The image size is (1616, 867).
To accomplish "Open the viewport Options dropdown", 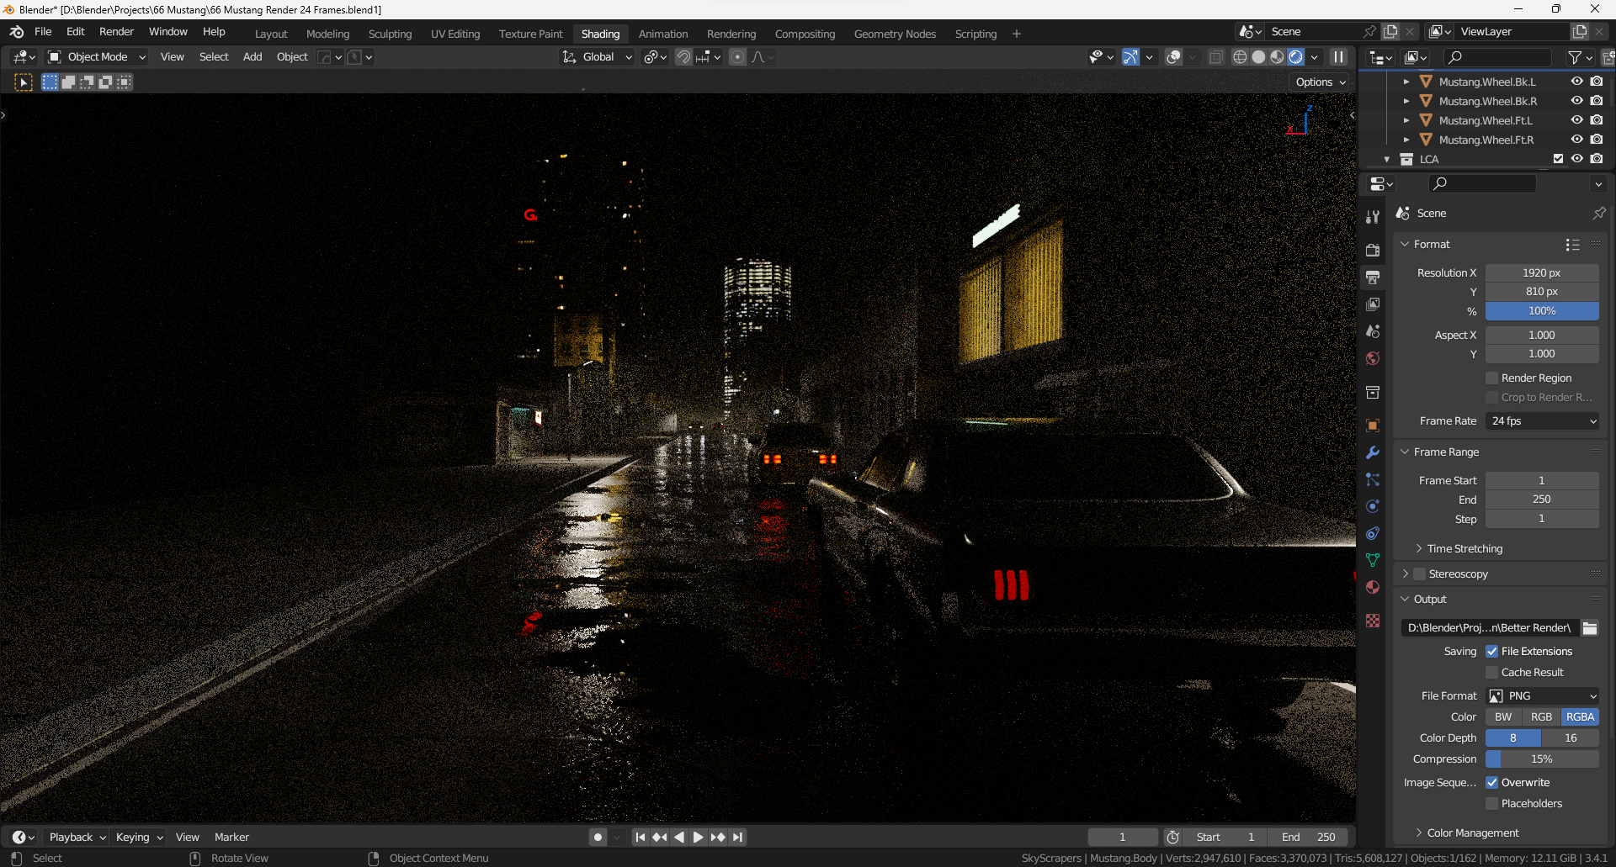I will [x=1320, y=82].
